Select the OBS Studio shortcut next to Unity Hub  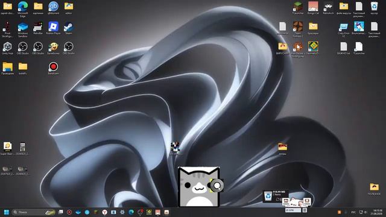click(x=23, y=48)
